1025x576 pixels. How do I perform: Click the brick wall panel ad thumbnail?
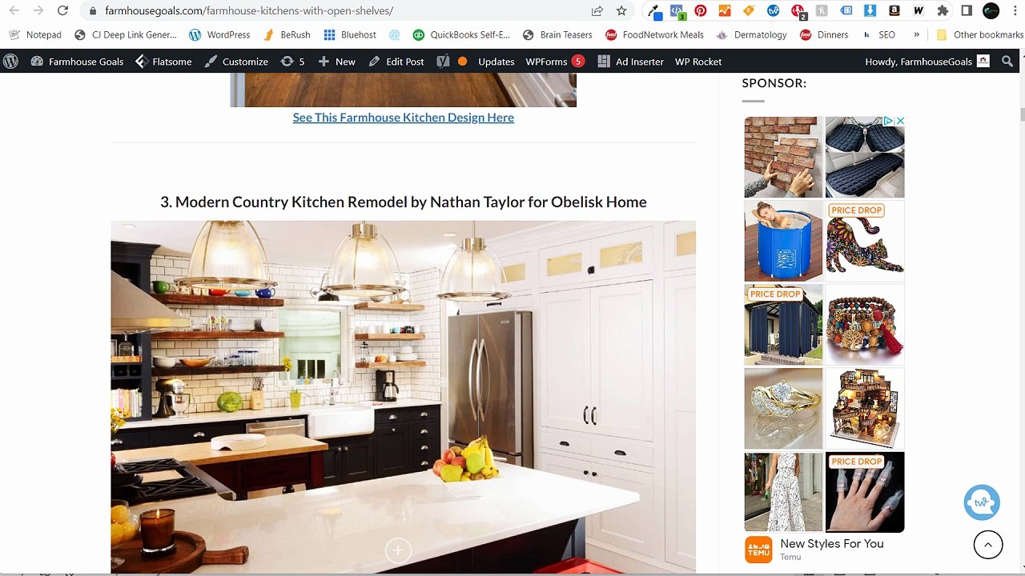point(783,158)
